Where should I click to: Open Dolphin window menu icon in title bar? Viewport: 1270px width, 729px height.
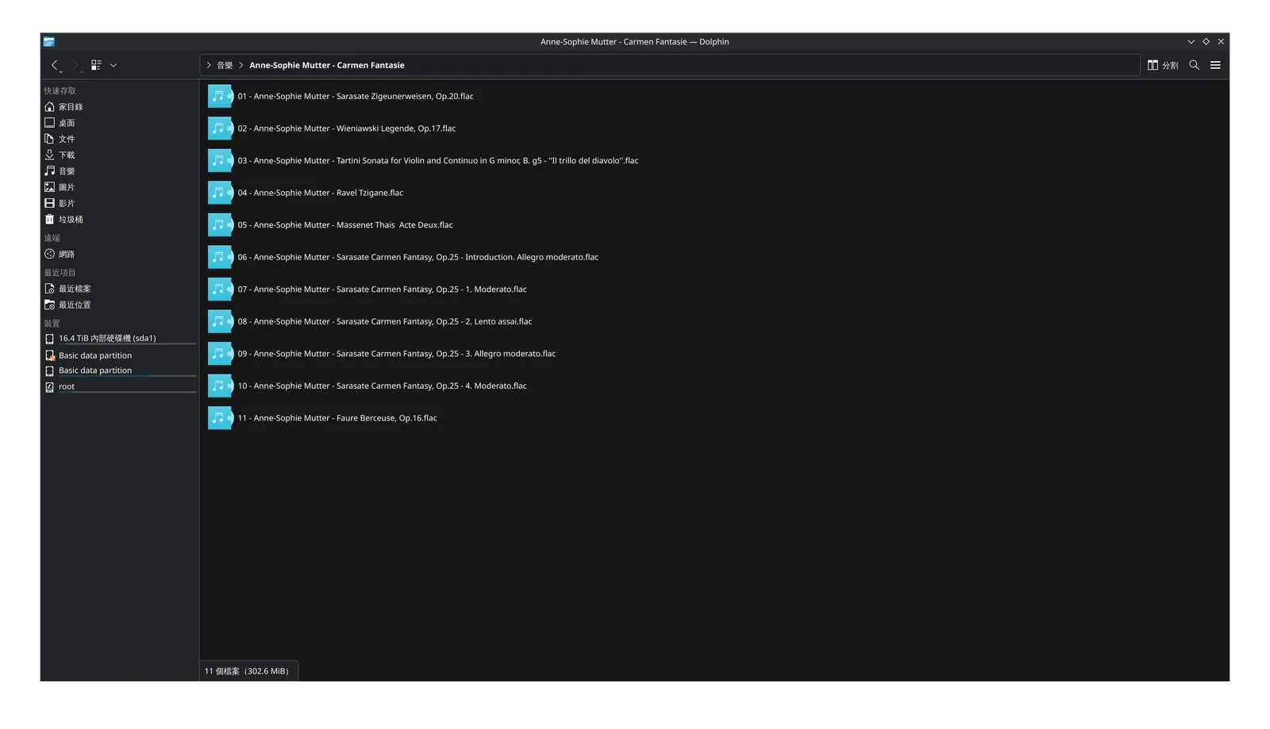[x=49, y=41]
